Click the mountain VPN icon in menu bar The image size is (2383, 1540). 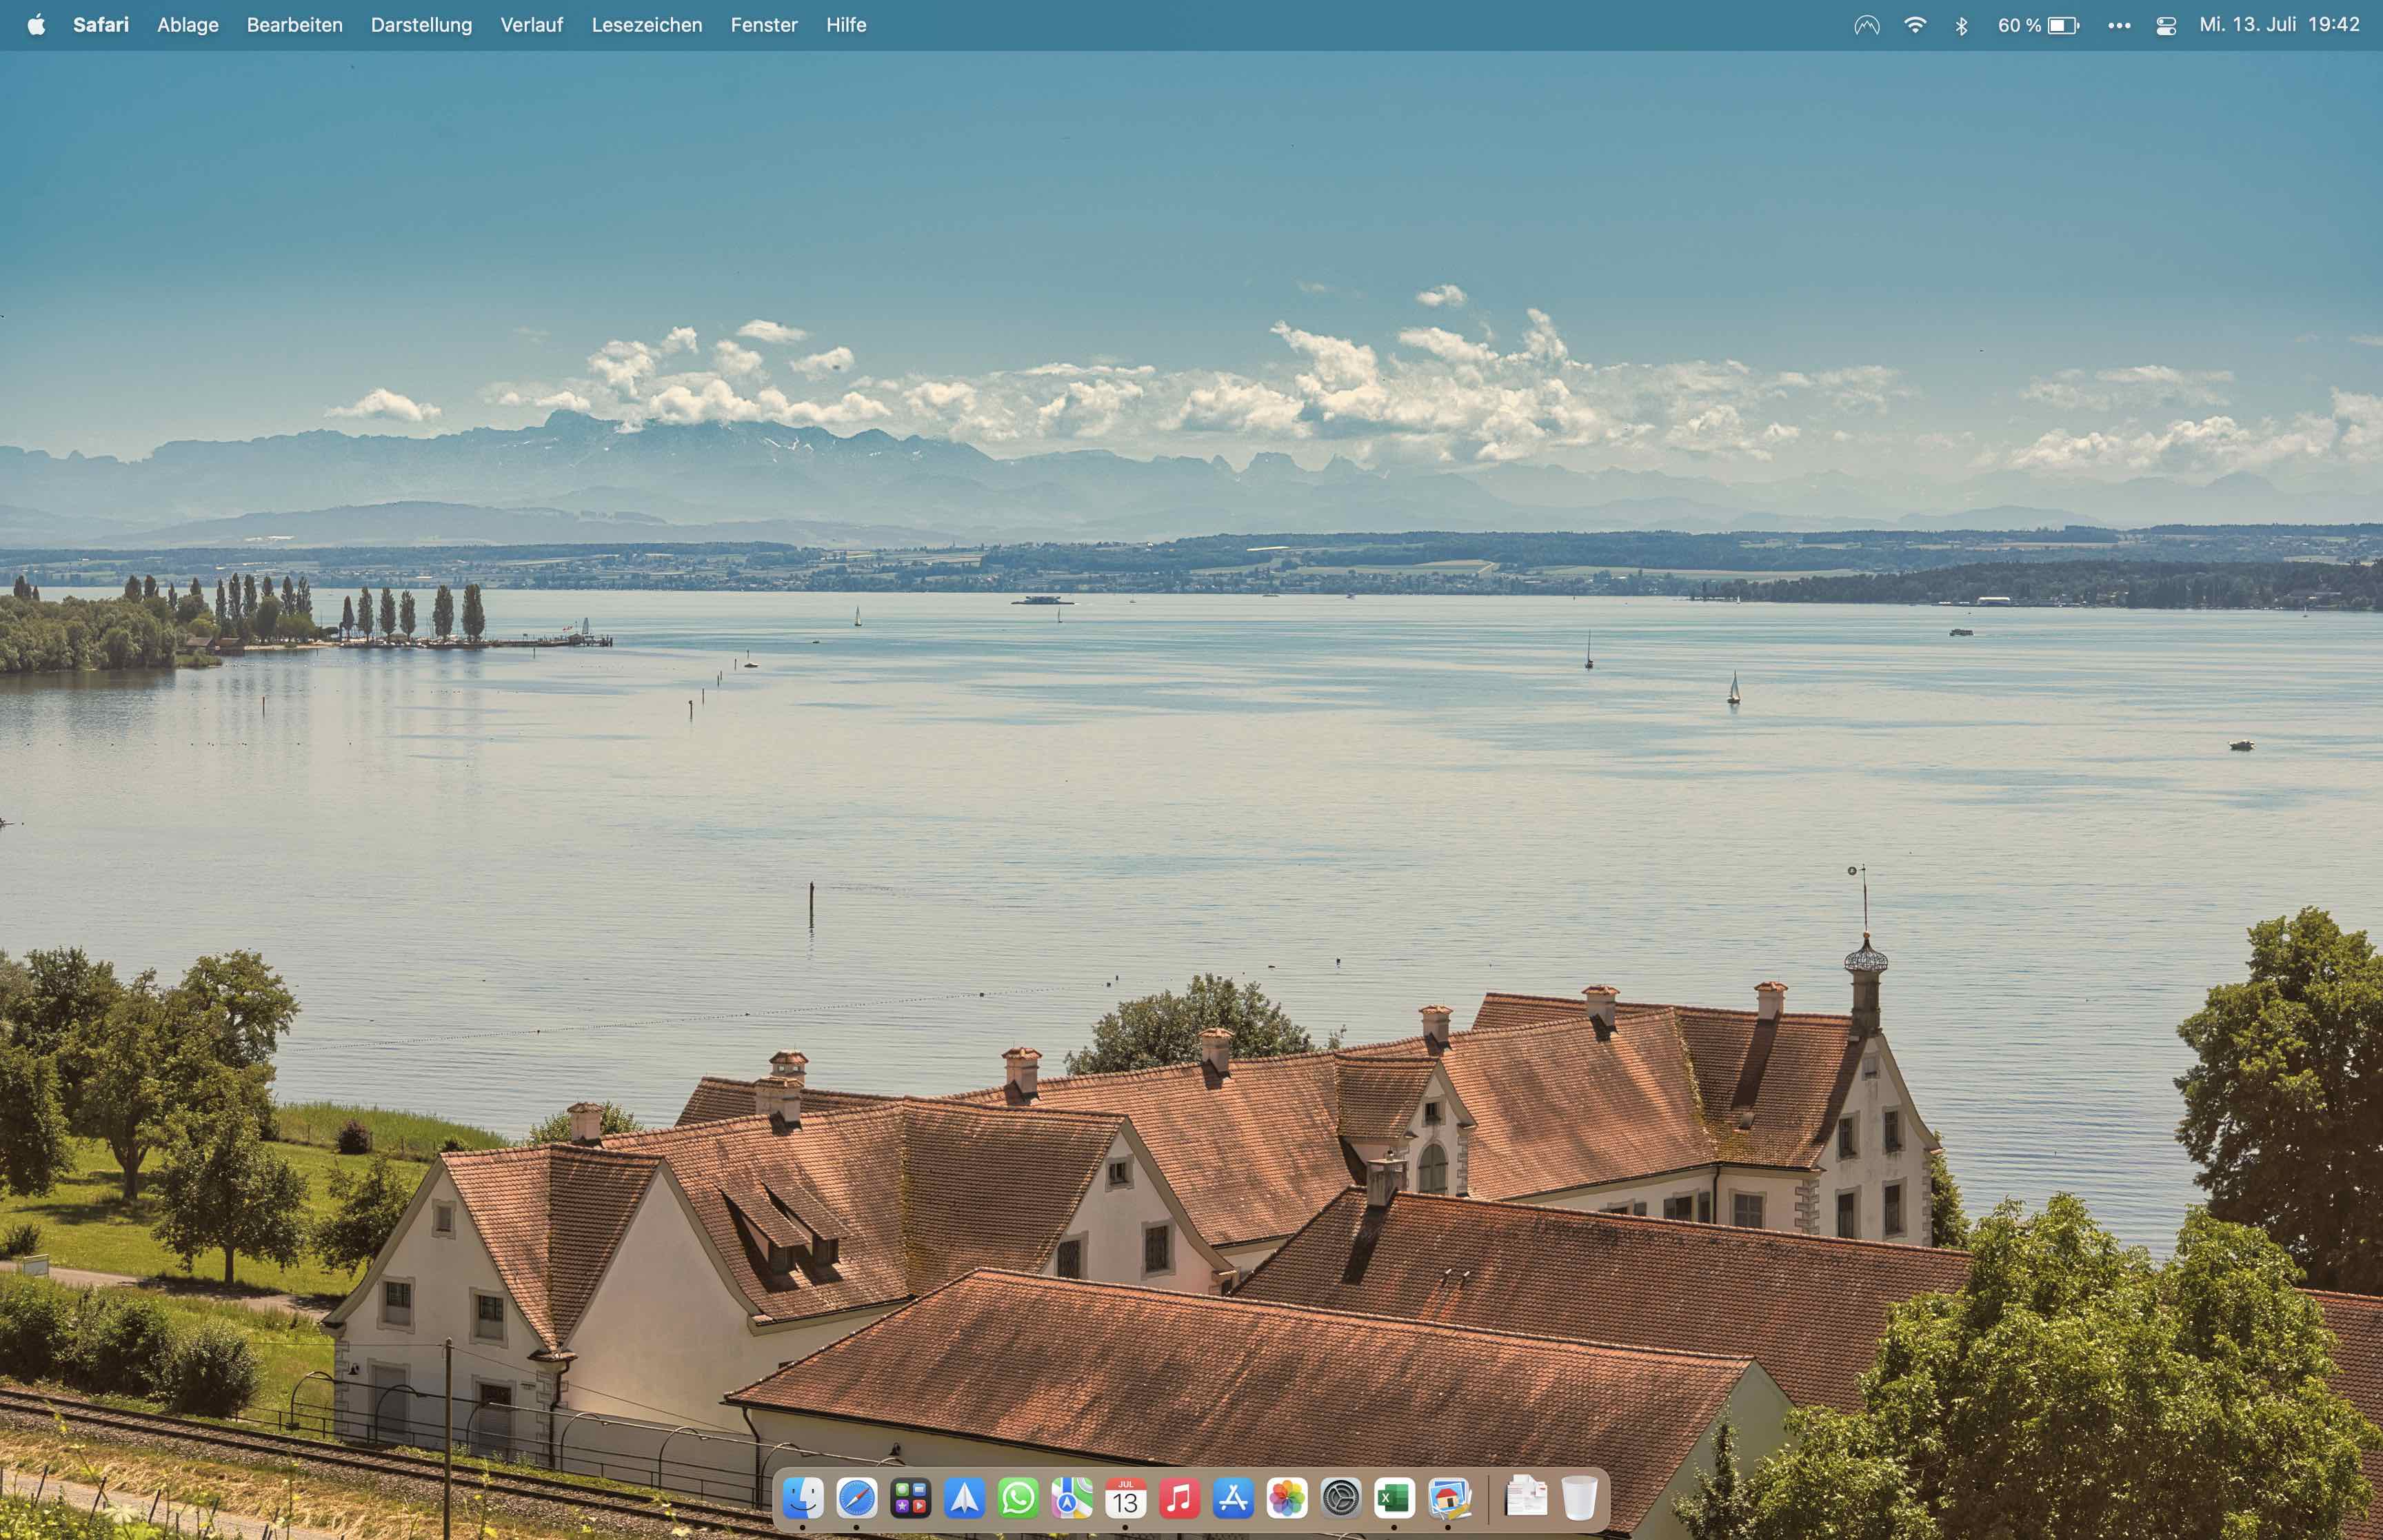(1867, 25)
